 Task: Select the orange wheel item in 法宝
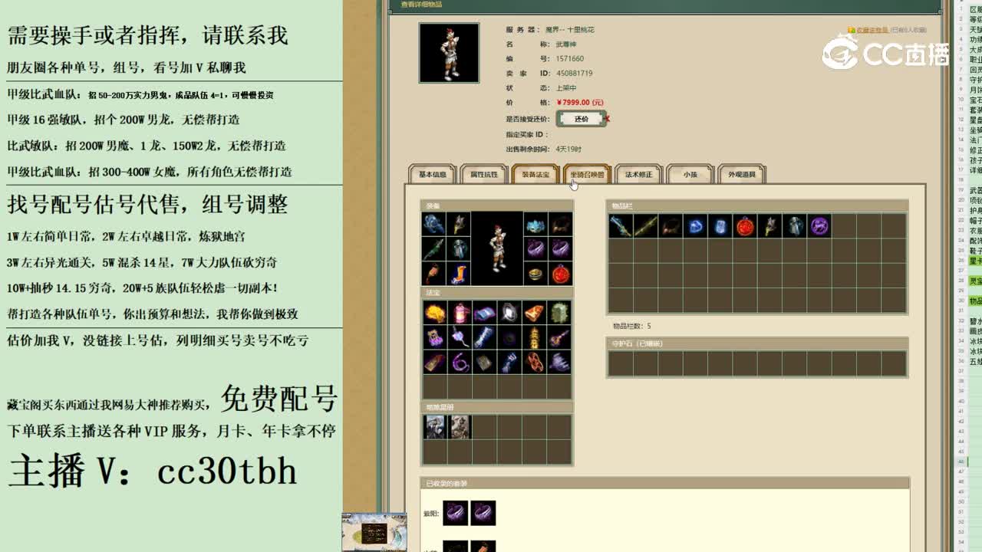point(534,361)
